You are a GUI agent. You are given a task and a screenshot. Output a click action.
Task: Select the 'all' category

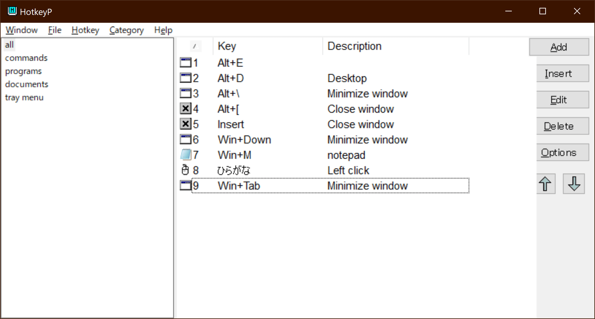9,45
